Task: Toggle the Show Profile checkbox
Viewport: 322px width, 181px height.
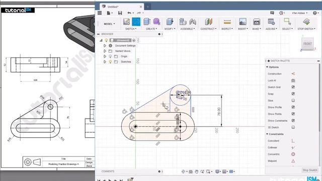Action: (x=293, y=107)
